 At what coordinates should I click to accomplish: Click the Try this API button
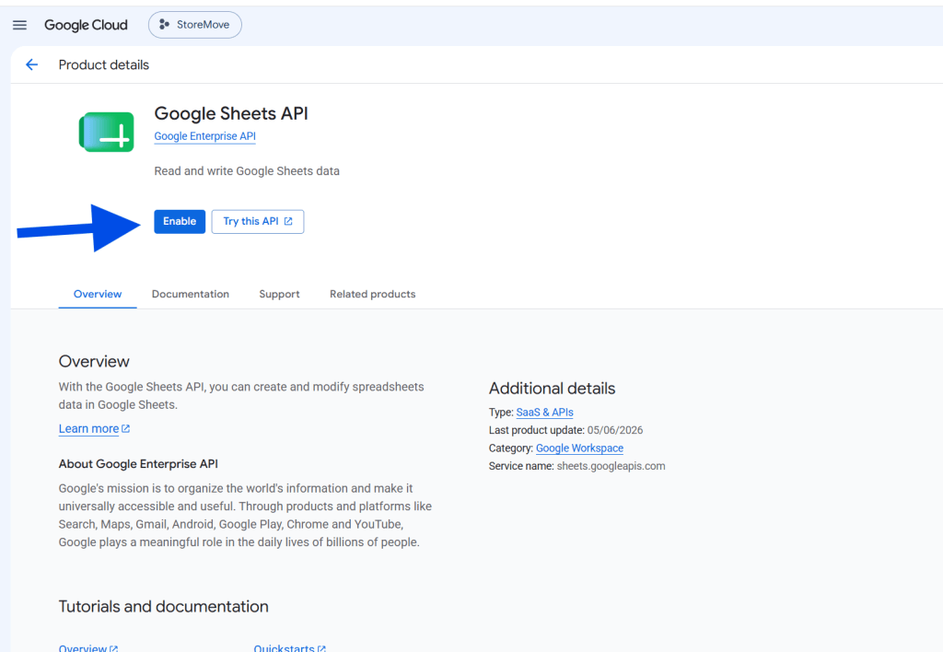tap(258, 221)
